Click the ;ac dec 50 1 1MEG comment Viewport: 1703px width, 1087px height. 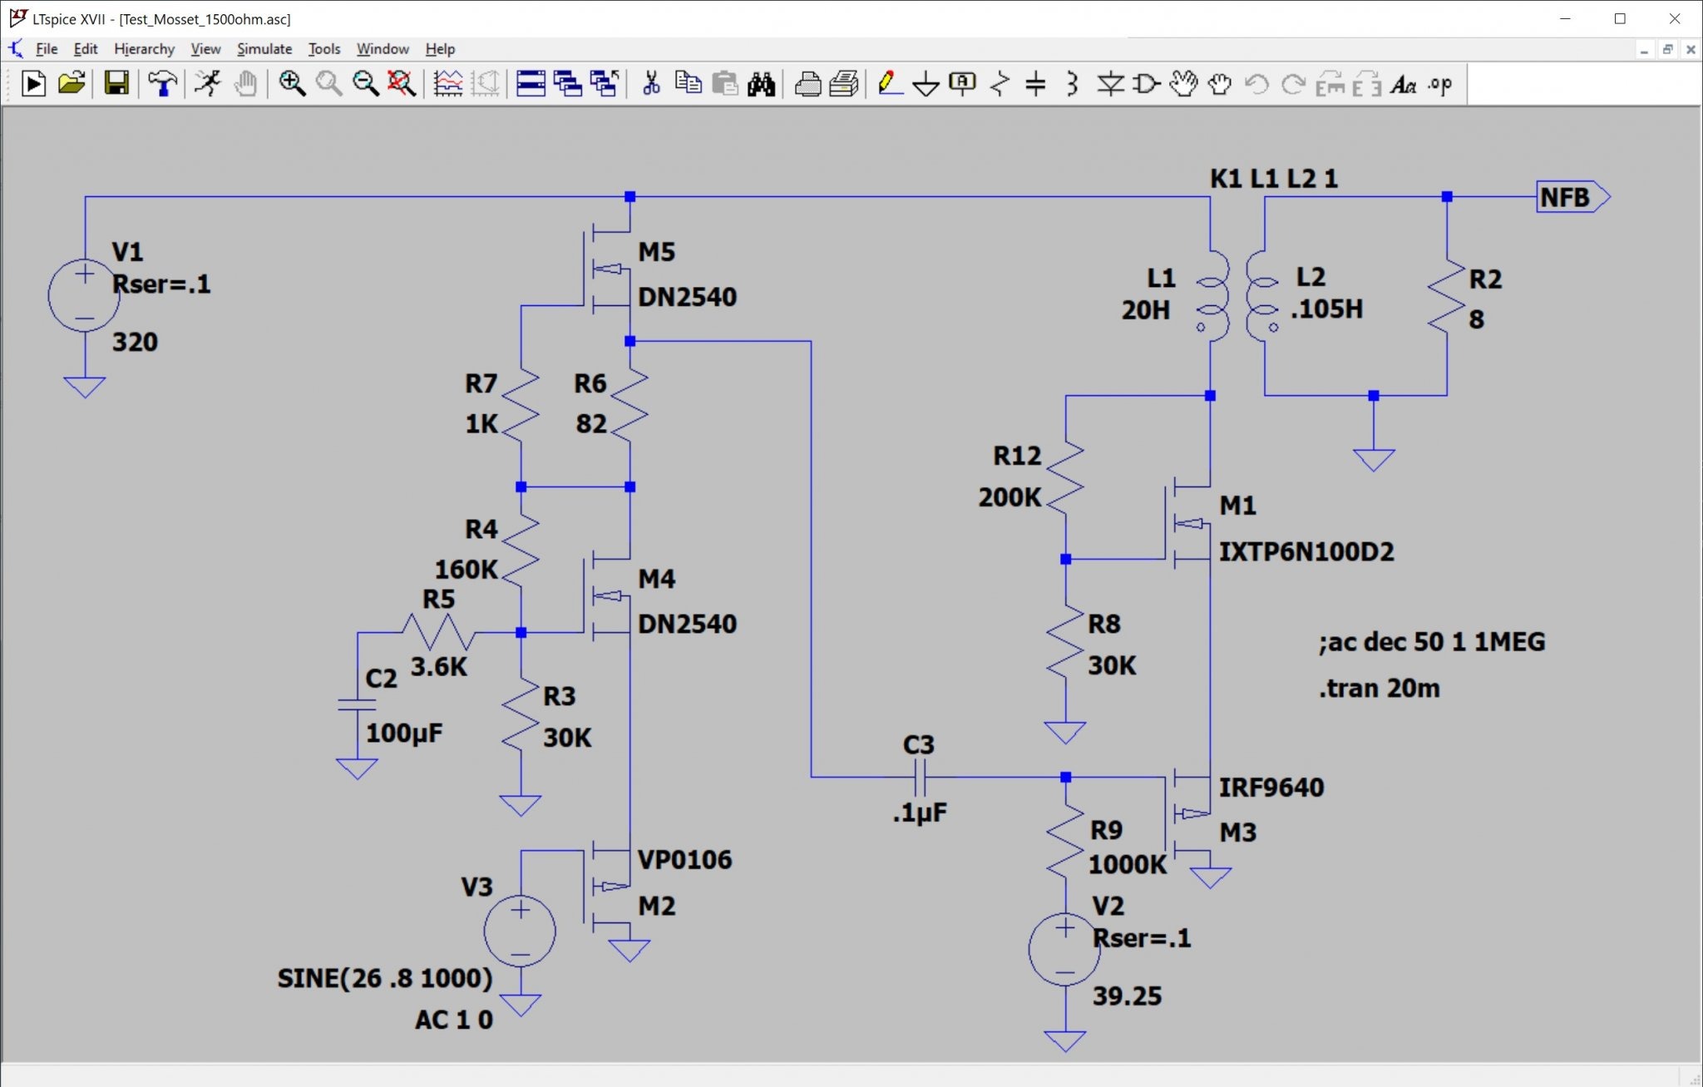coord(1431,642)
